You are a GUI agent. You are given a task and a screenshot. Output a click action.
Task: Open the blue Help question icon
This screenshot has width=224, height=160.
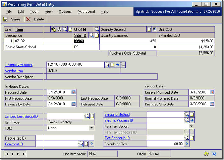(214, 154)
